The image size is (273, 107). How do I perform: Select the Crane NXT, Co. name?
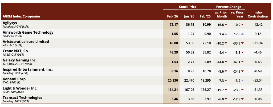coord(16,51)
